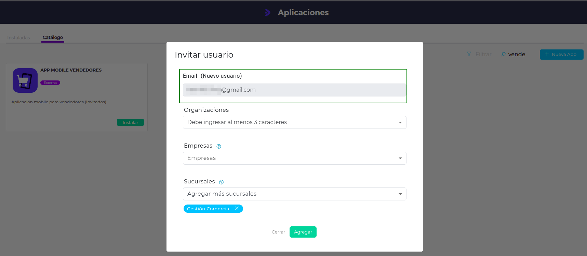Click the Instalar button on the app card
The width and height of the screenshot is (587, 256).
[130, 122]
